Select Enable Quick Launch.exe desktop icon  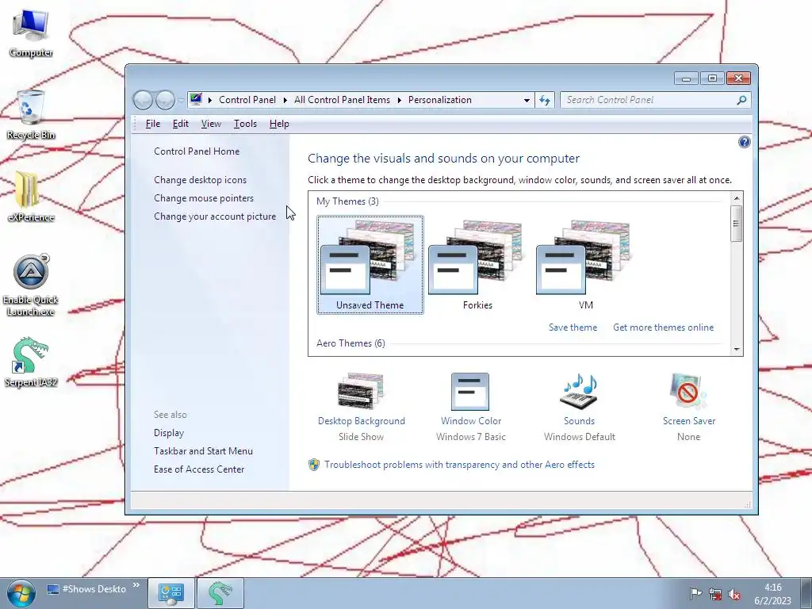pos(31,285)
